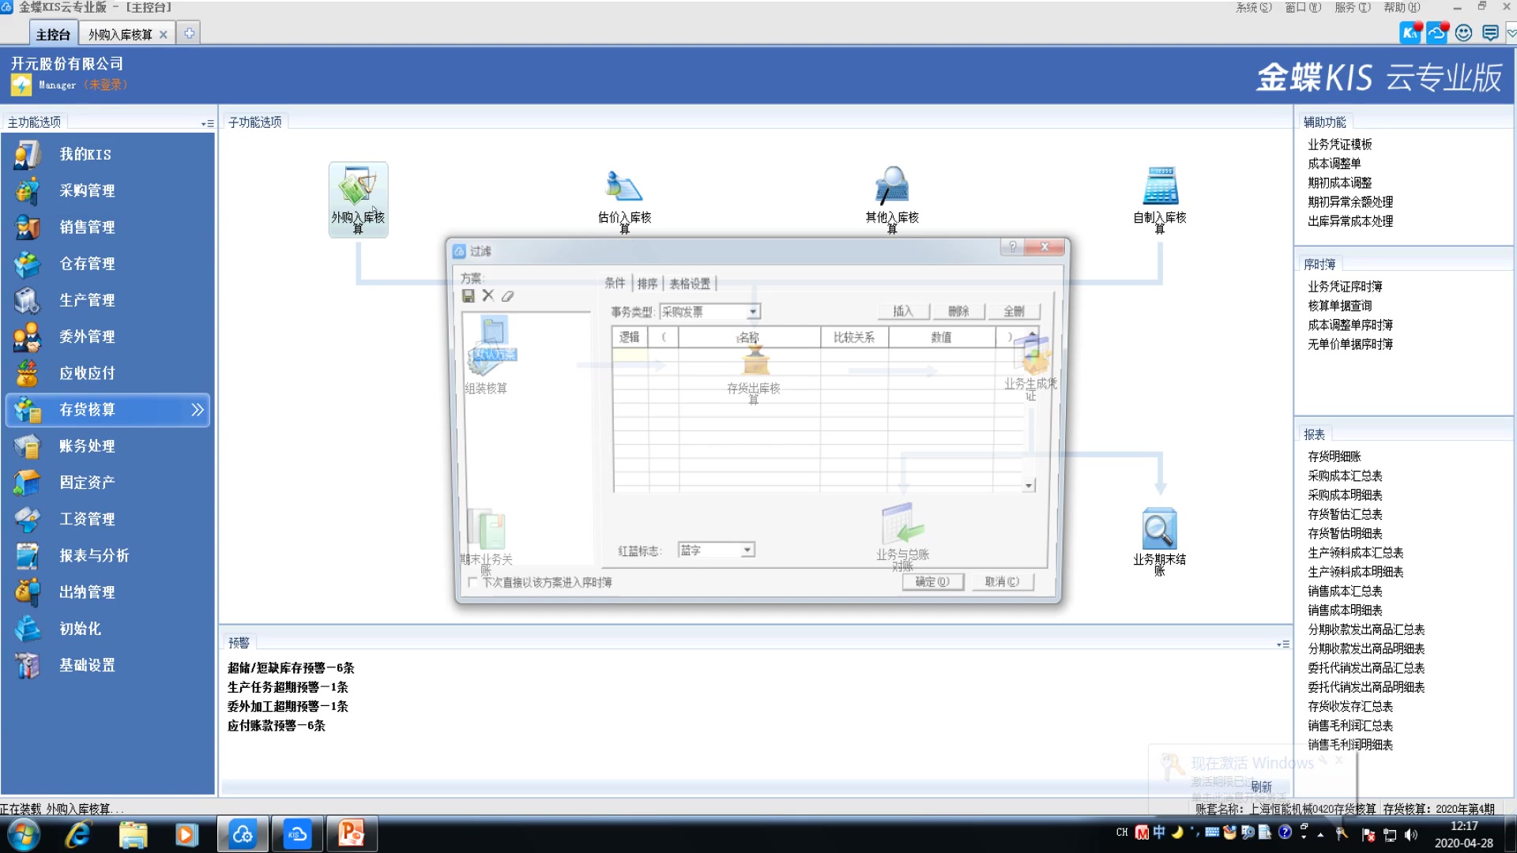Image resolution: width=1517 pixels, height=853 pixels.
Task: Close the 外购入库核算 tab
Action: click(x=163, y=34)
